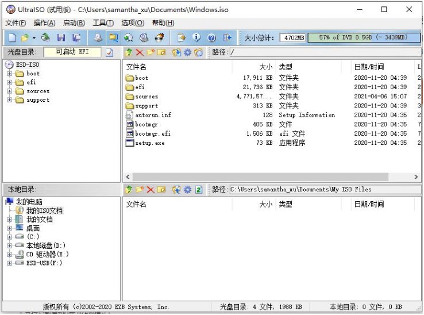Click the blue Info (i) toolbar icon
Image resolution: width=424 pixels, height=315 pixels.
click(196, 37)
